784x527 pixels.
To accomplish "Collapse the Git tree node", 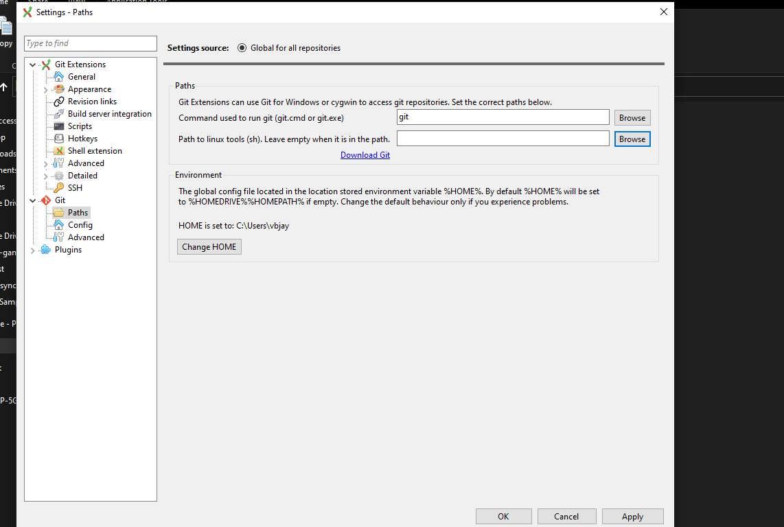I will pos(33,200).
